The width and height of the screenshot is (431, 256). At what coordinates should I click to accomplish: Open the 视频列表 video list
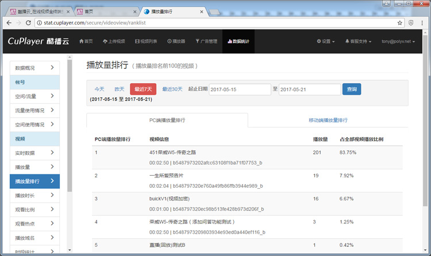[146, 41]
